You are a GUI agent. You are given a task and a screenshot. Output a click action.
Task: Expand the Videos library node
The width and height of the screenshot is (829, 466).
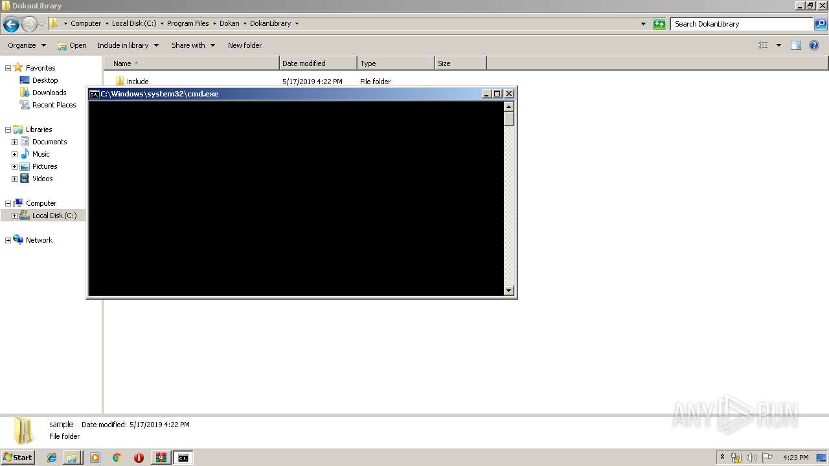[14, 179]
